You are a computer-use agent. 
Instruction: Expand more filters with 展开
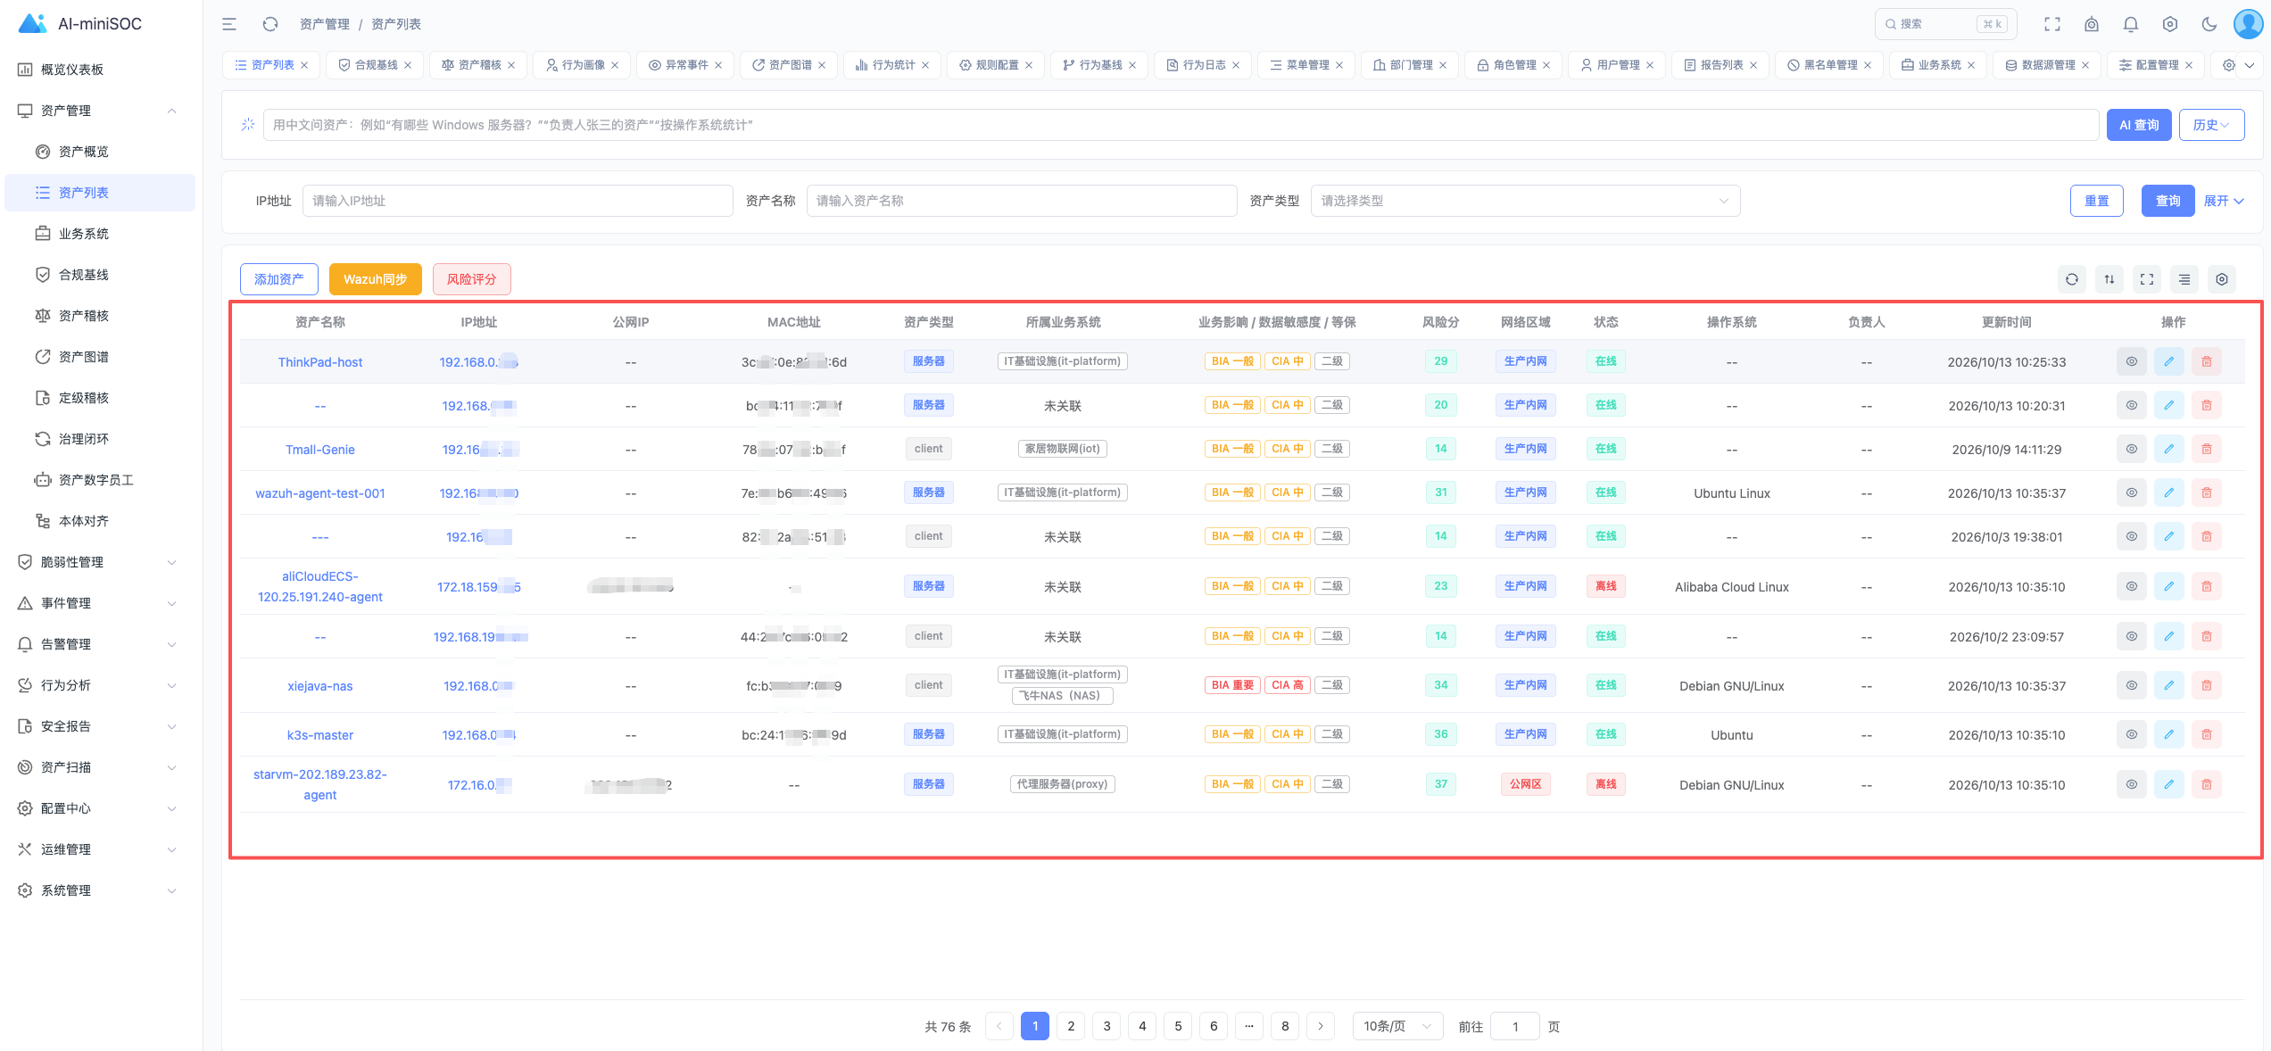[x=2224, y=201]
